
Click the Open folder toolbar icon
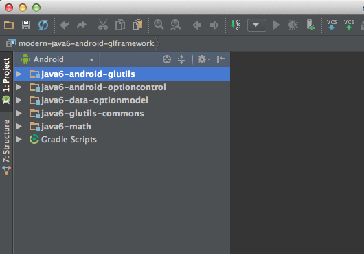point(9,25)
